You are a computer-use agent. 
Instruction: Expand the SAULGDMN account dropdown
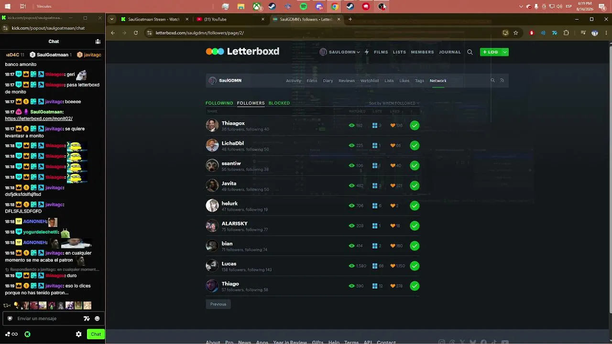point(340,52)
